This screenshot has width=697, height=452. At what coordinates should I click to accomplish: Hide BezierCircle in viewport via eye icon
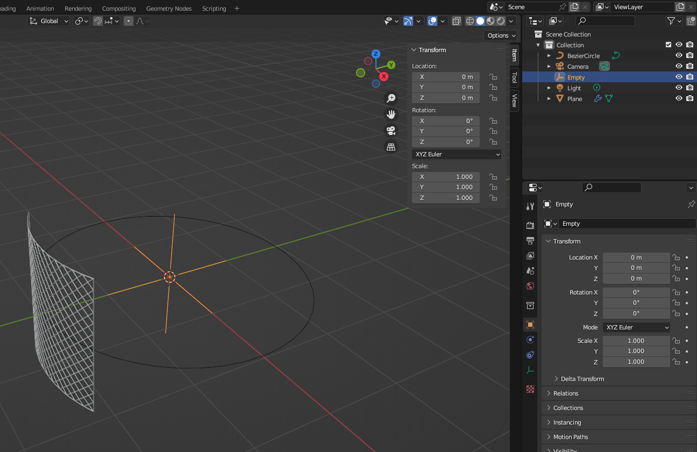[679, 55]
